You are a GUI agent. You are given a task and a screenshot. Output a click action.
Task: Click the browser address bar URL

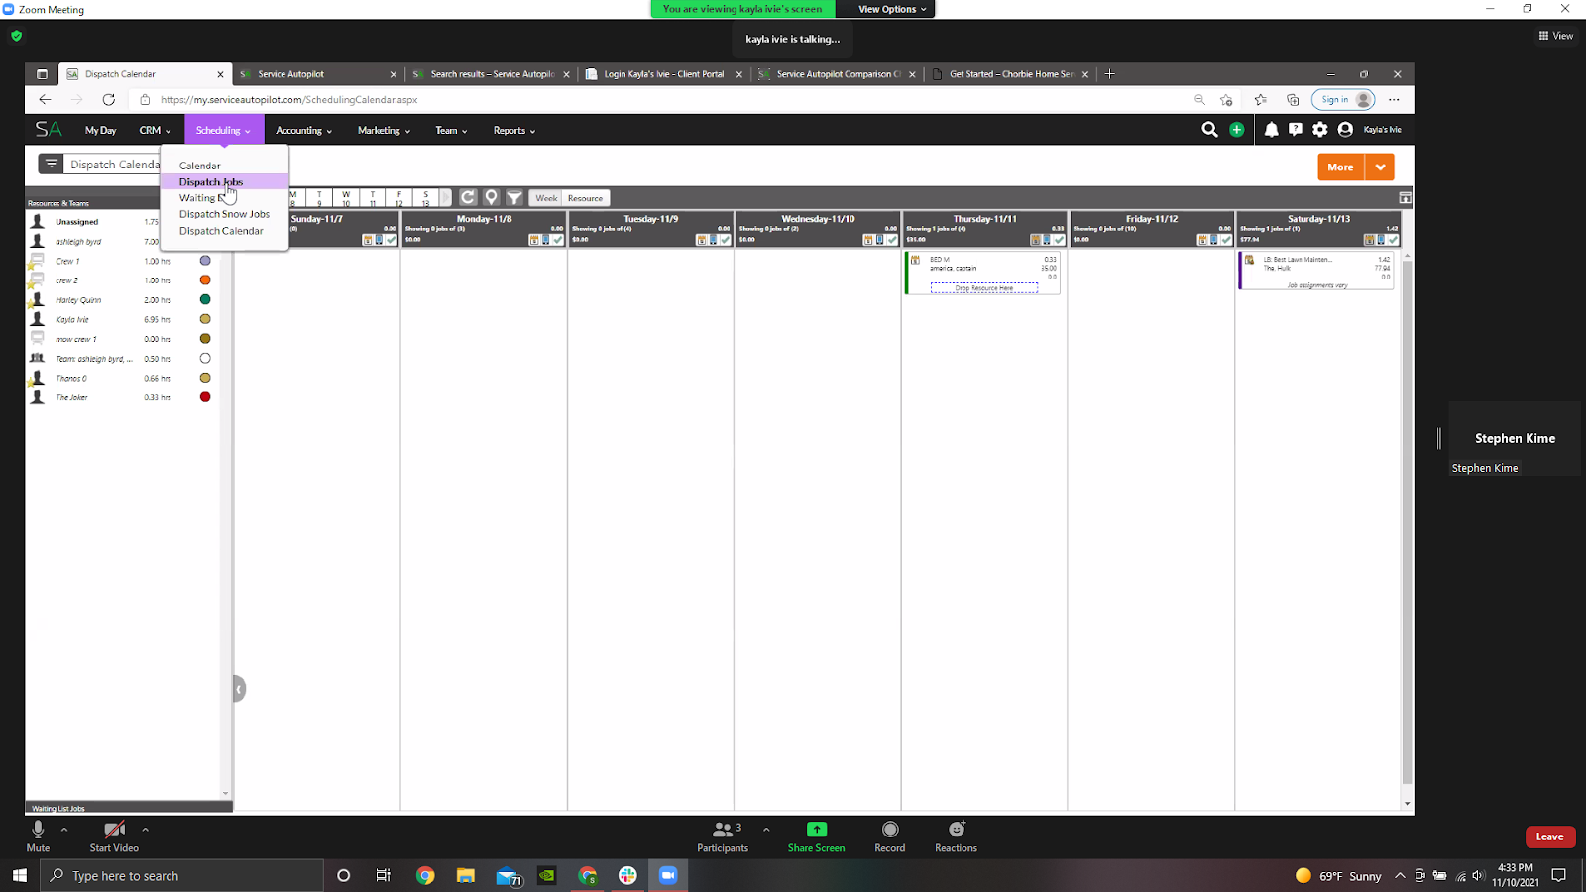(289, 99)
